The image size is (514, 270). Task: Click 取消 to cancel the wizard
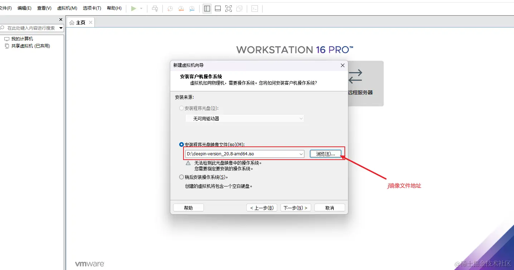click(x=330, y=208)
